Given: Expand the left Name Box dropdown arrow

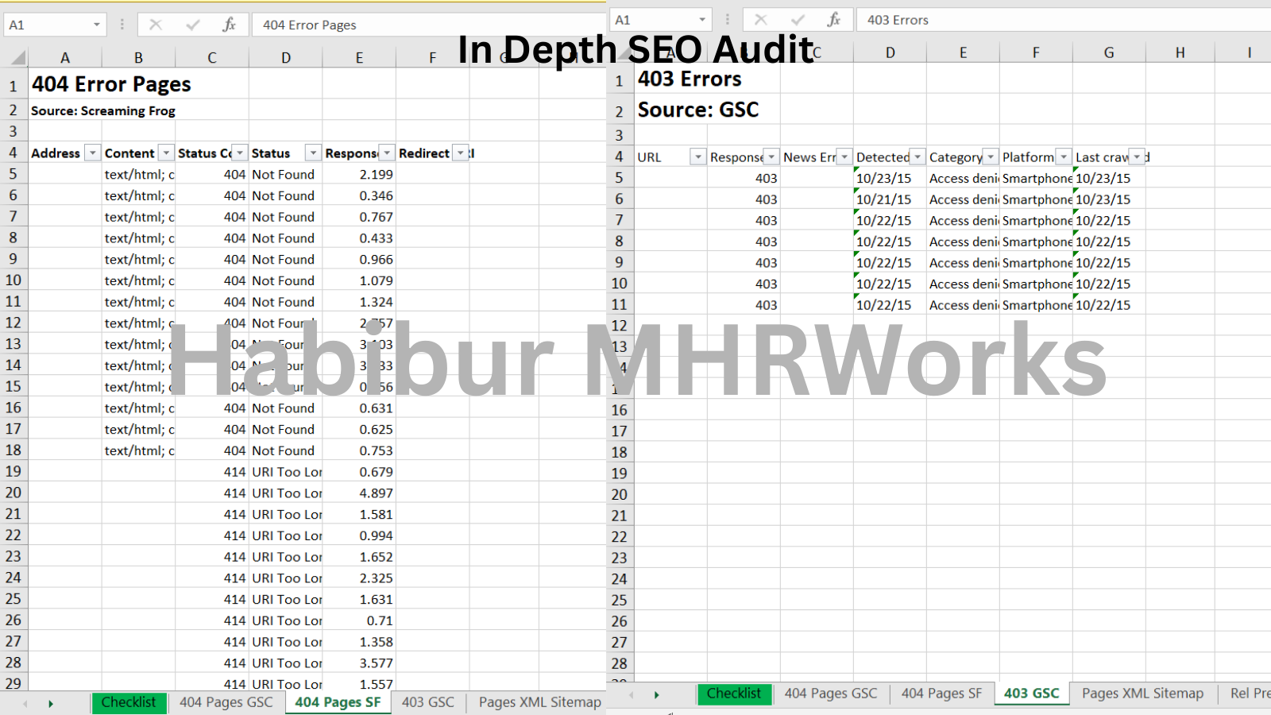Looking at the screenshot, I should coord(96,25).
